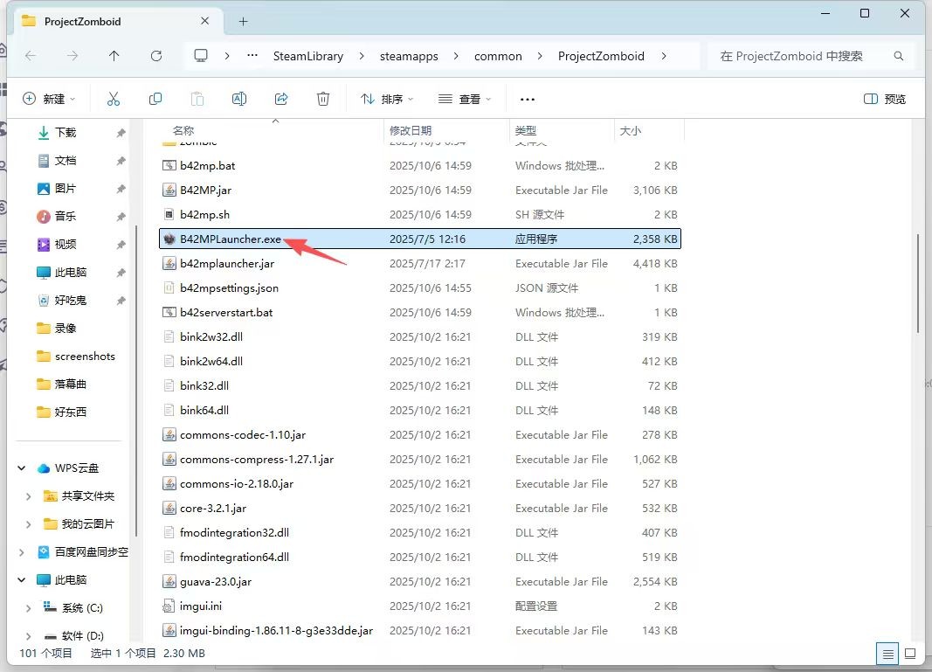Toggle the preview pane button
The width and height of the screenshot is (932, 672).
coord(884,99)
